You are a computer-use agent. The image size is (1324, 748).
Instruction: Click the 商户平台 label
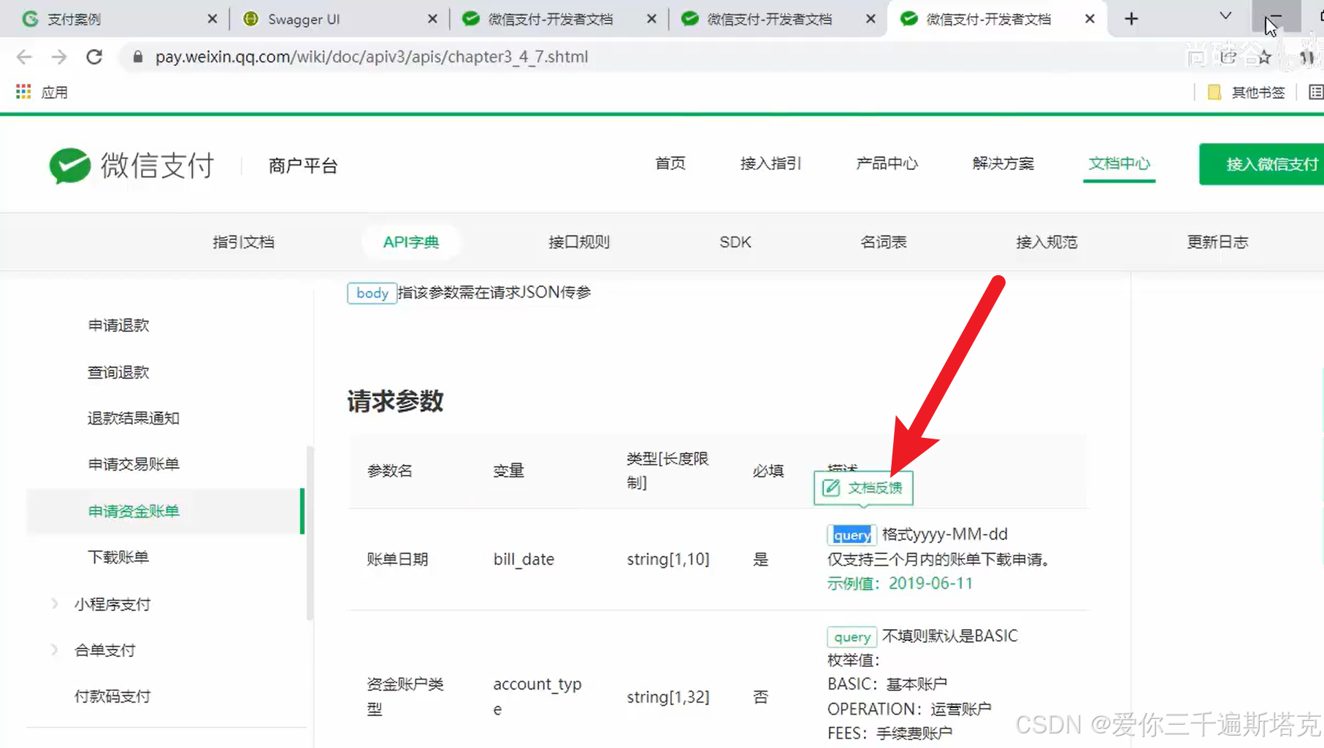(x=303, y=166)
